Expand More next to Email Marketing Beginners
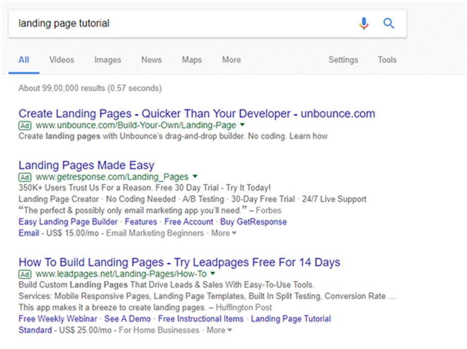This screenshot has height=349, width=467. 223,233
